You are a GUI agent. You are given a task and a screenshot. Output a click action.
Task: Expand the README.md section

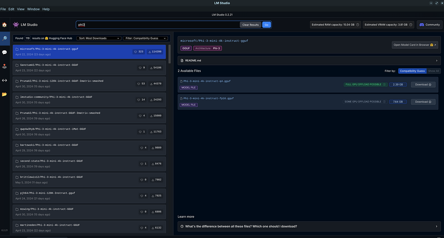(x=309, y=61)
